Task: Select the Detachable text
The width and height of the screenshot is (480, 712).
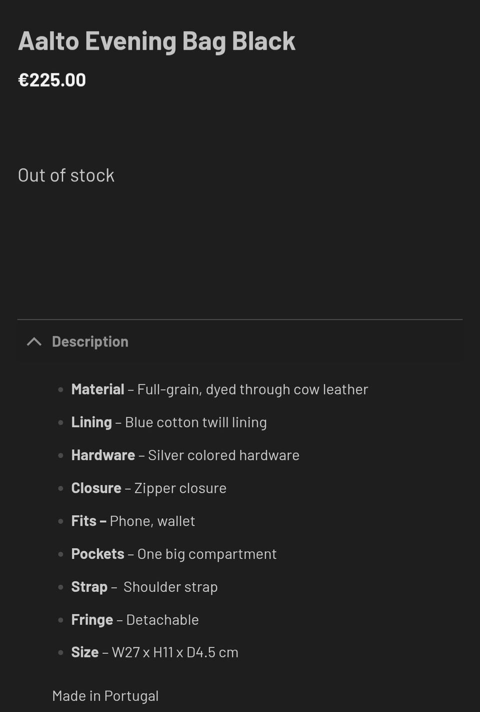Action: click(x=162, y=620)
